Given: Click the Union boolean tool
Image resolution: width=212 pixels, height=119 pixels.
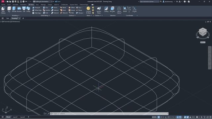Looking at the screenshot, I should tap(54, 8).
